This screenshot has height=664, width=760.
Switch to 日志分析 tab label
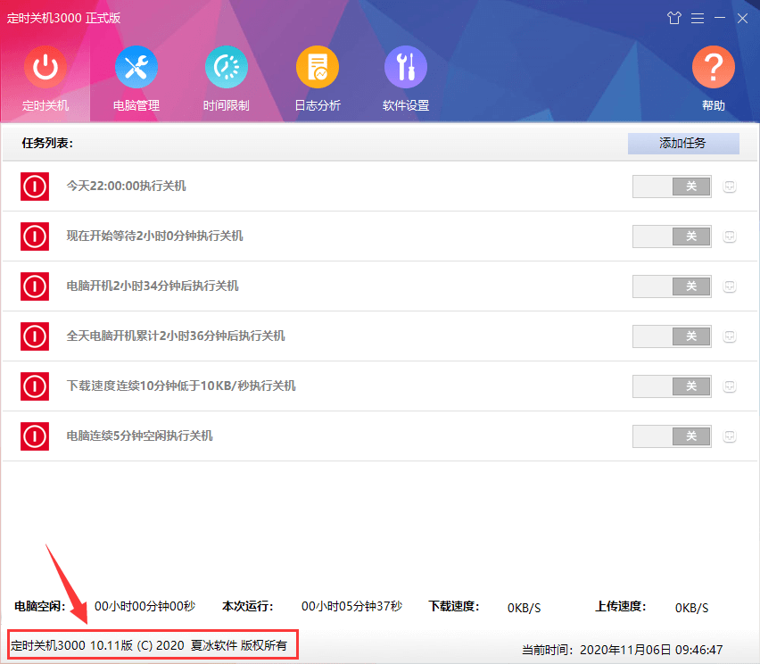(318, 105)
